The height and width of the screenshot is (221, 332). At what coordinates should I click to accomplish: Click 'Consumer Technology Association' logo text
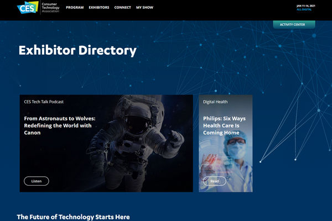coord(50,7)
